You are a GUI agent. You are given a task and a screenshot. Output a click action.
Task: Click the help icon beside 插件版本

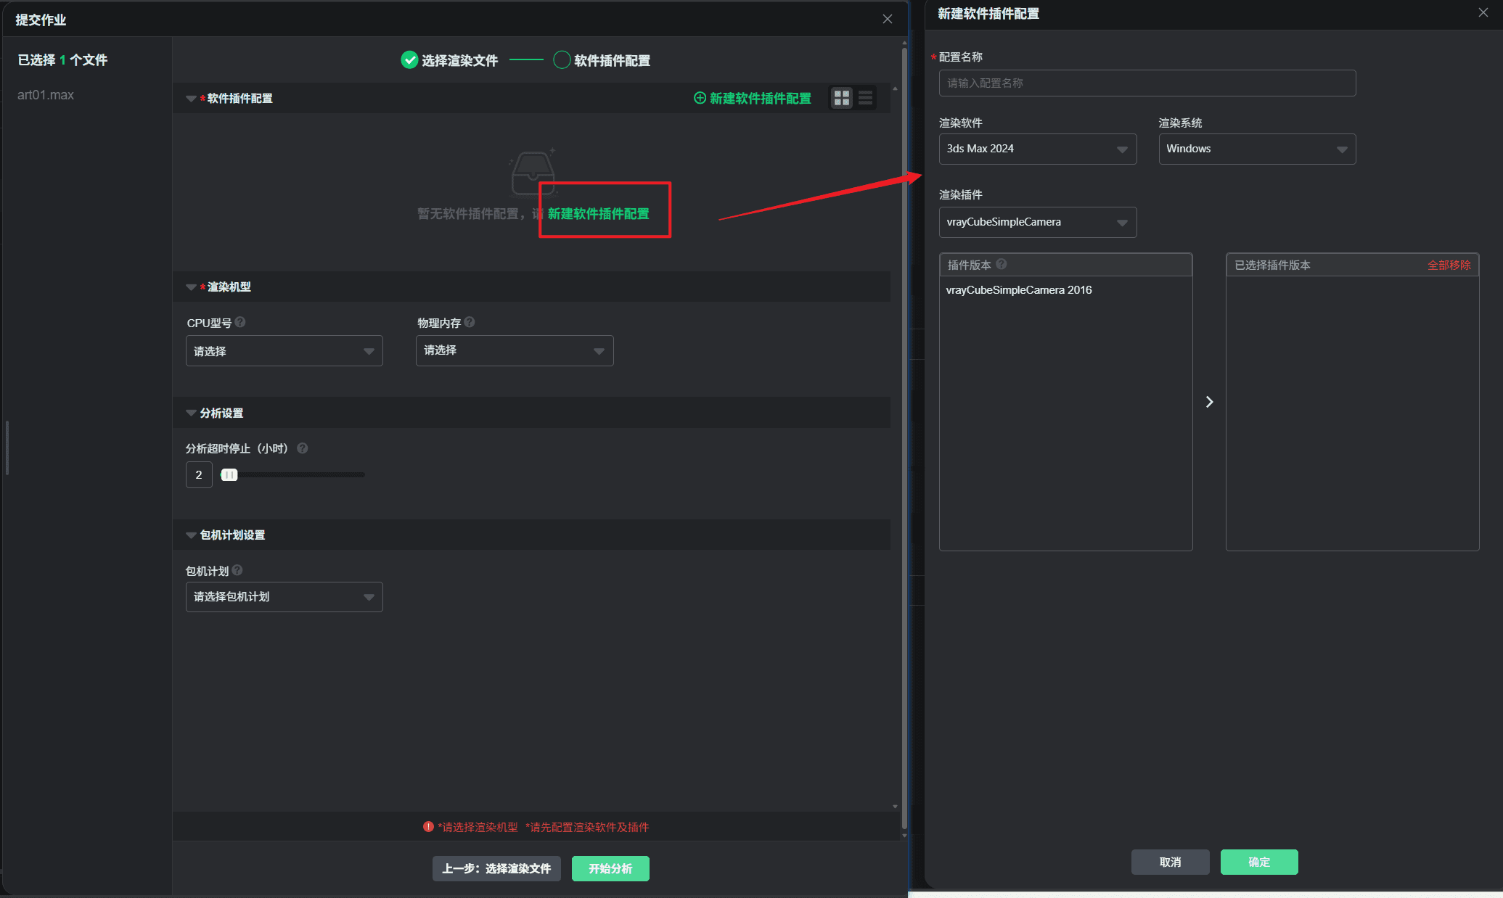[x=1002, y=264]
